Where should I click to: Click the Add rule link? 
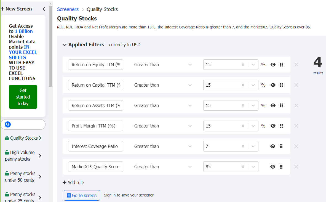(73, 182)
